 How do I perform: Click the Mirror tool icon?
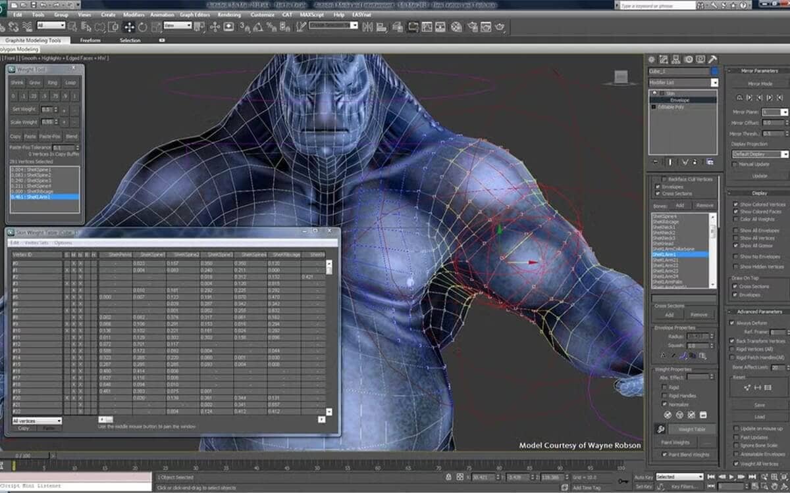[x=367, y=26]
